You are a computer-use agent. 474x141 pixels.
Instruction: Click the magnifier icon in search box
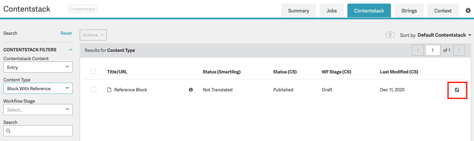8,131
